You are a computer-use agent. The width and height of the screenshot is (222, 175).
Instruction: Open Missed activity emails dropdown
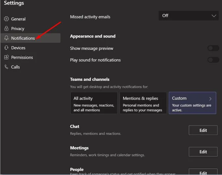189,16
